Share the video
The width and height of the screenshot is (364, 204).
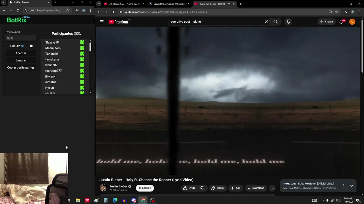[217, 188]
